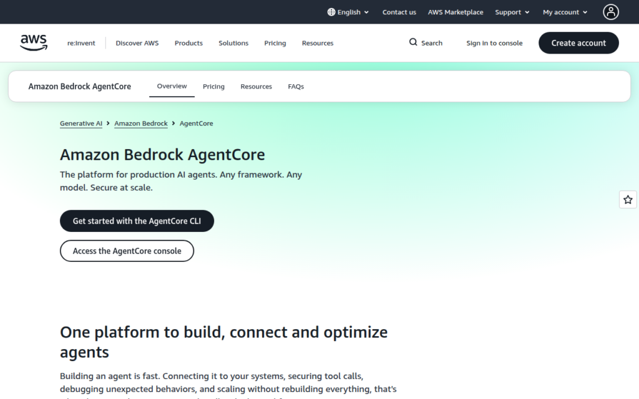Image resolution: width=639 pixels, height=399 pixels.
Task: Click the globe language icon
Action: (331, 12)
